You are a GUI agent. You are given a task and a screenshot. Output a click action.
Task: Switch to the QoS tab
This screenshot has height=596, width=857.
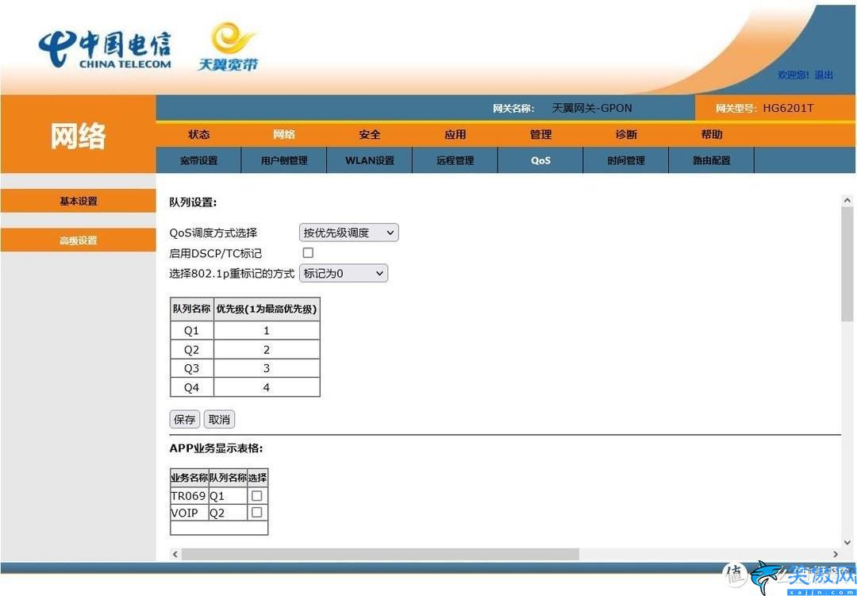click(x=540, y=161)
